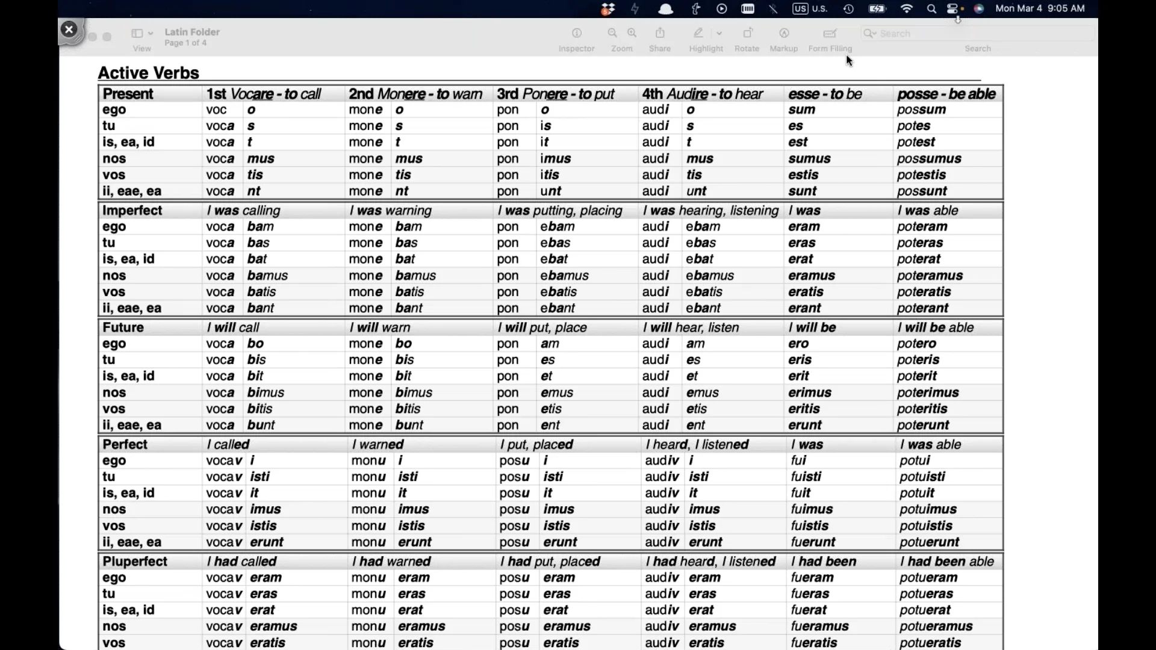Open Spotlight search from the menu bar
1156x650 pixels.
[x=931, y=8]
